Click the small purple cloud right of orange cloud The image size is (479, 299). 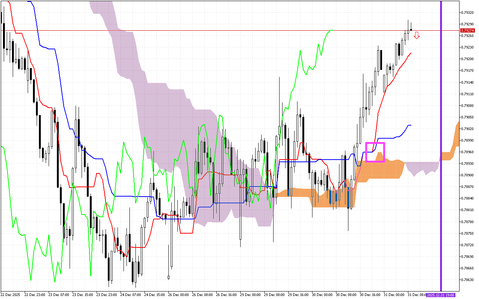coord(421,167)
